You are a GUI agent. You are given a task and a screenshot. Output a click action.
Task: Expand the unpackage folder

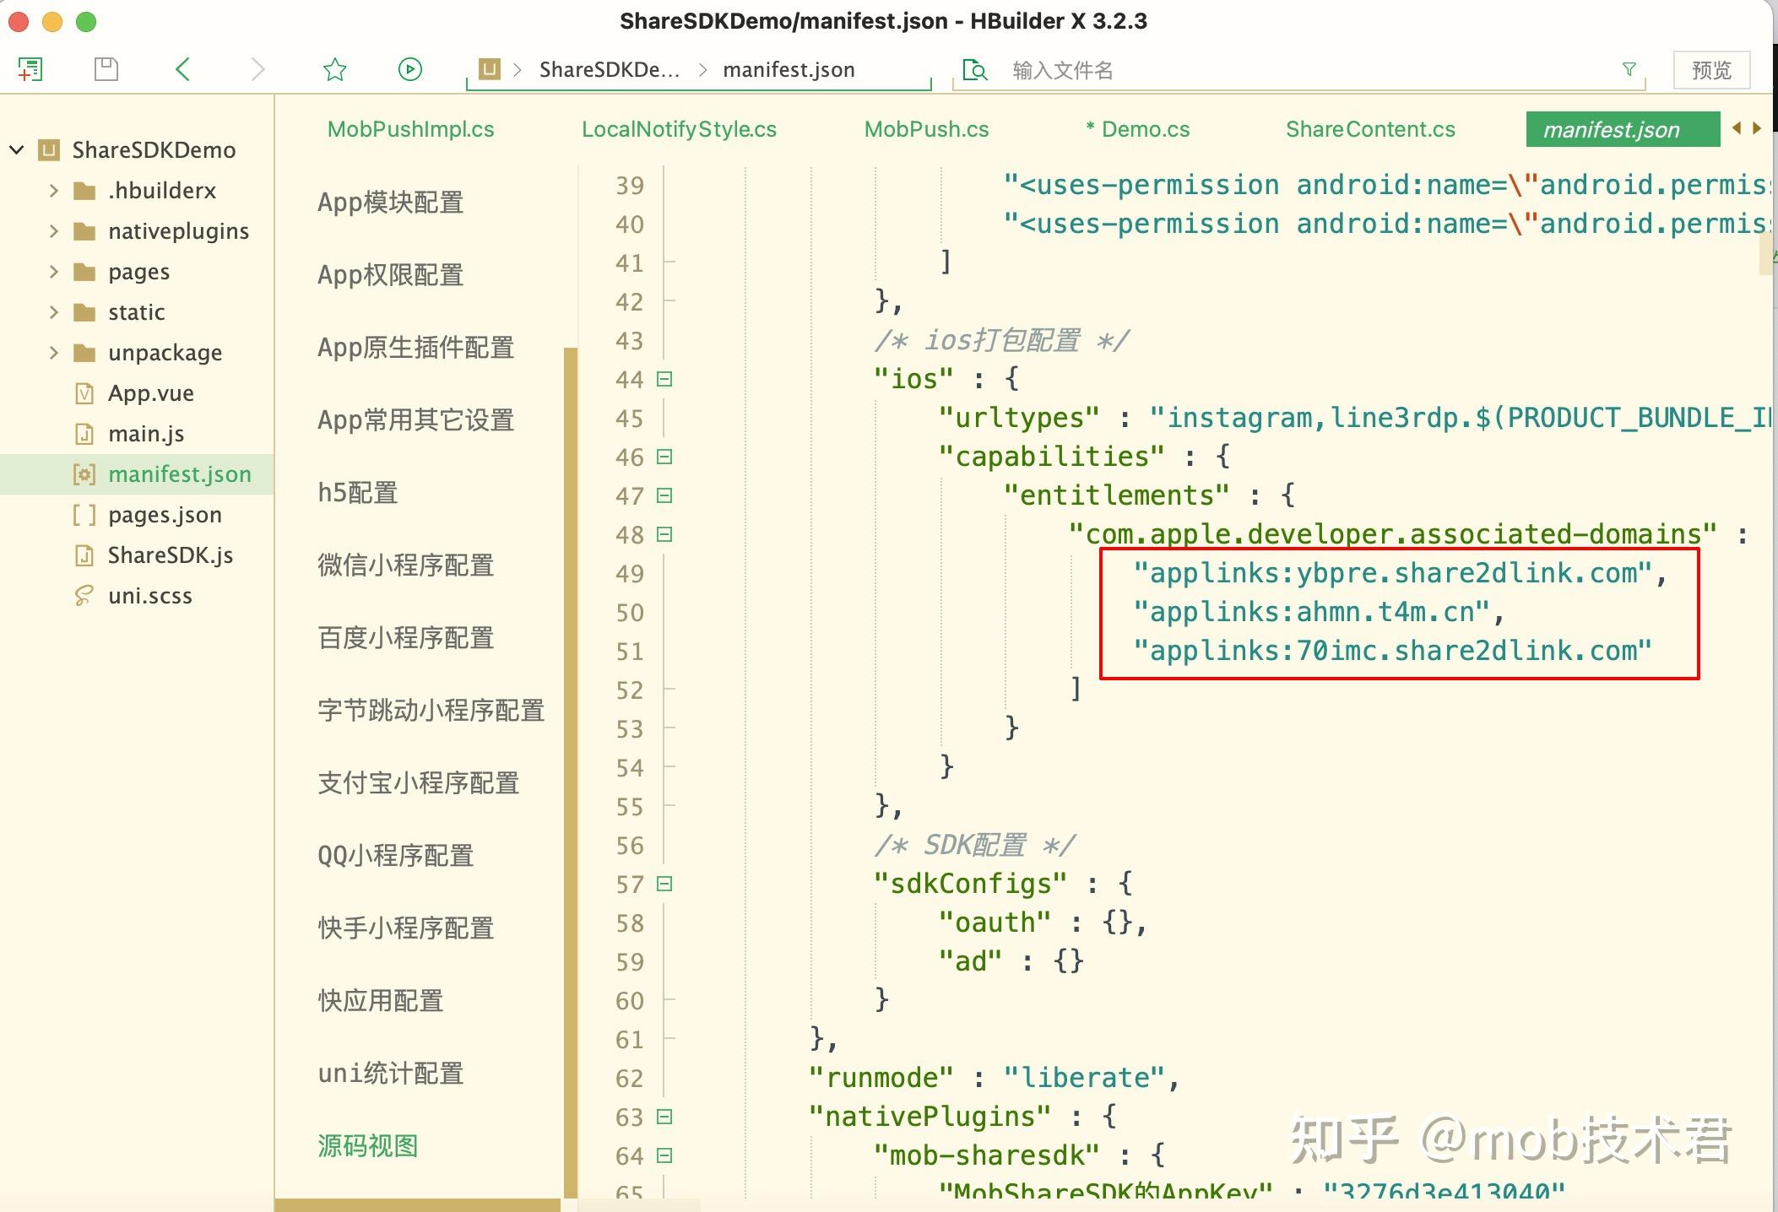coord(54,353)
